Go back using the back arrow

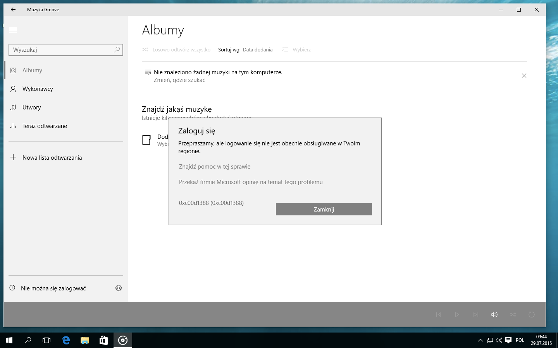point(13,10)
